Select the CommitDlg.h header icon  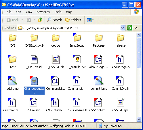point(120,81)
